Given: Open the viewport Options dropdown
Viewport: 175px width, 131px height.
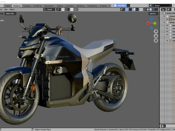Looking at the screenshot, I should pos(153,13).
